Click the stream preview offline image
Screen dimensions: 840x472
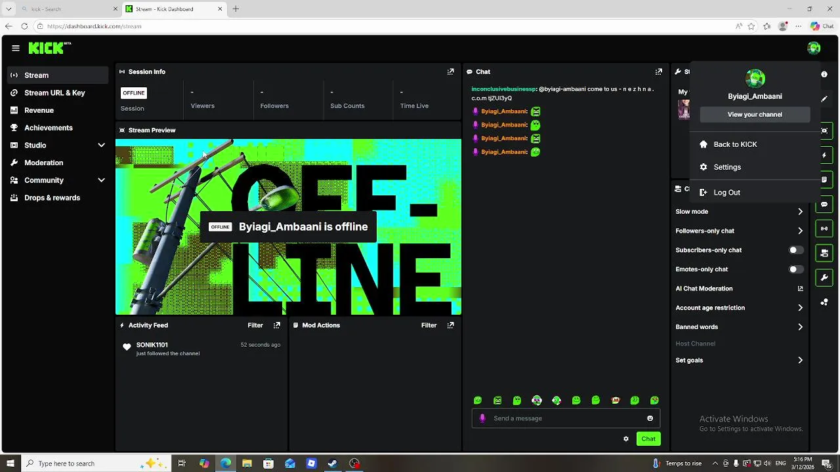click(288, 227)
